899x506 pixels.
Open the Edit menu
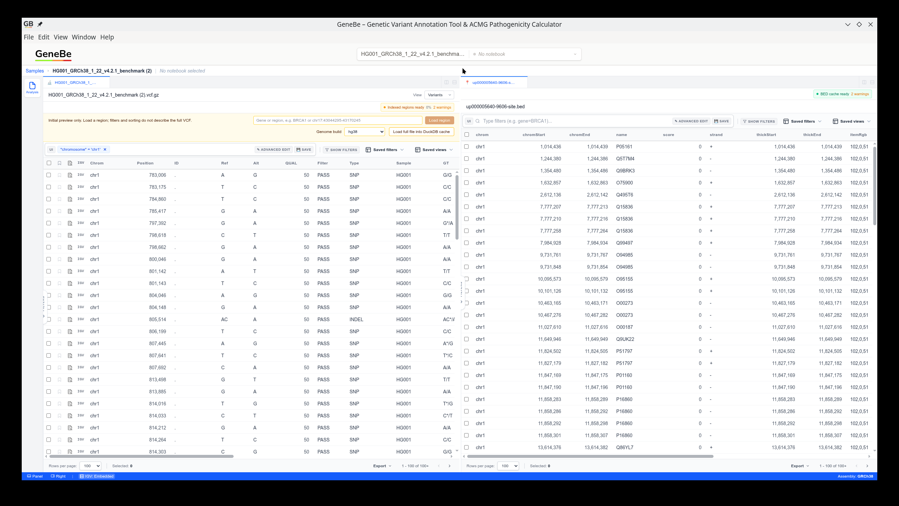[x=44, y=37]
